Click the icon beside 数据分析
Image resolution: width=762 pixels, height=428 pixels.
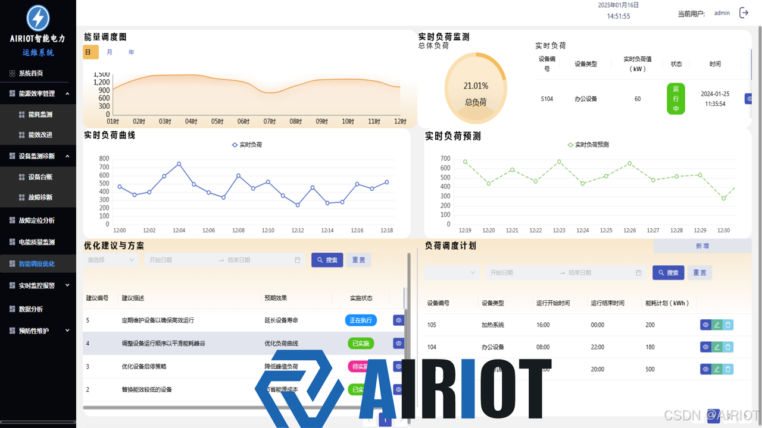pos(13,309)
